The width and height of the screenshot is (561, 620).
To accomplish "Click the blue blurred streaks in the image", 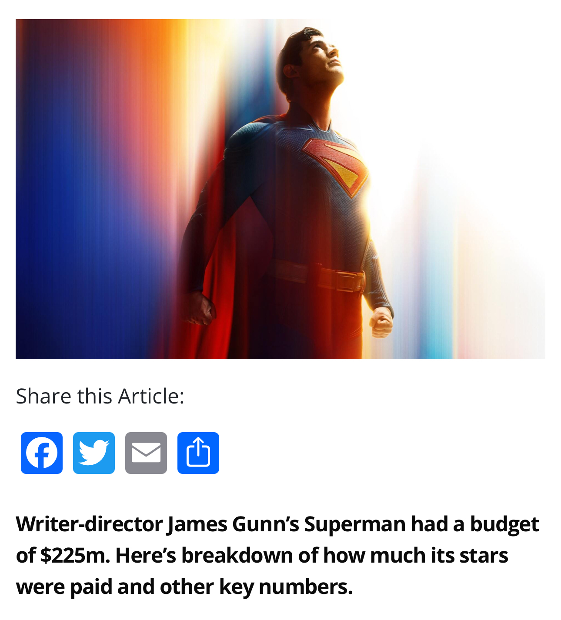I will point(65,217).
